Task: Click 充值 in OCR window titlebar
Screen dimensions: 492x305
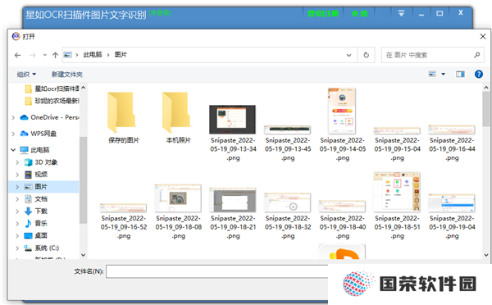Action: point(360,13)
